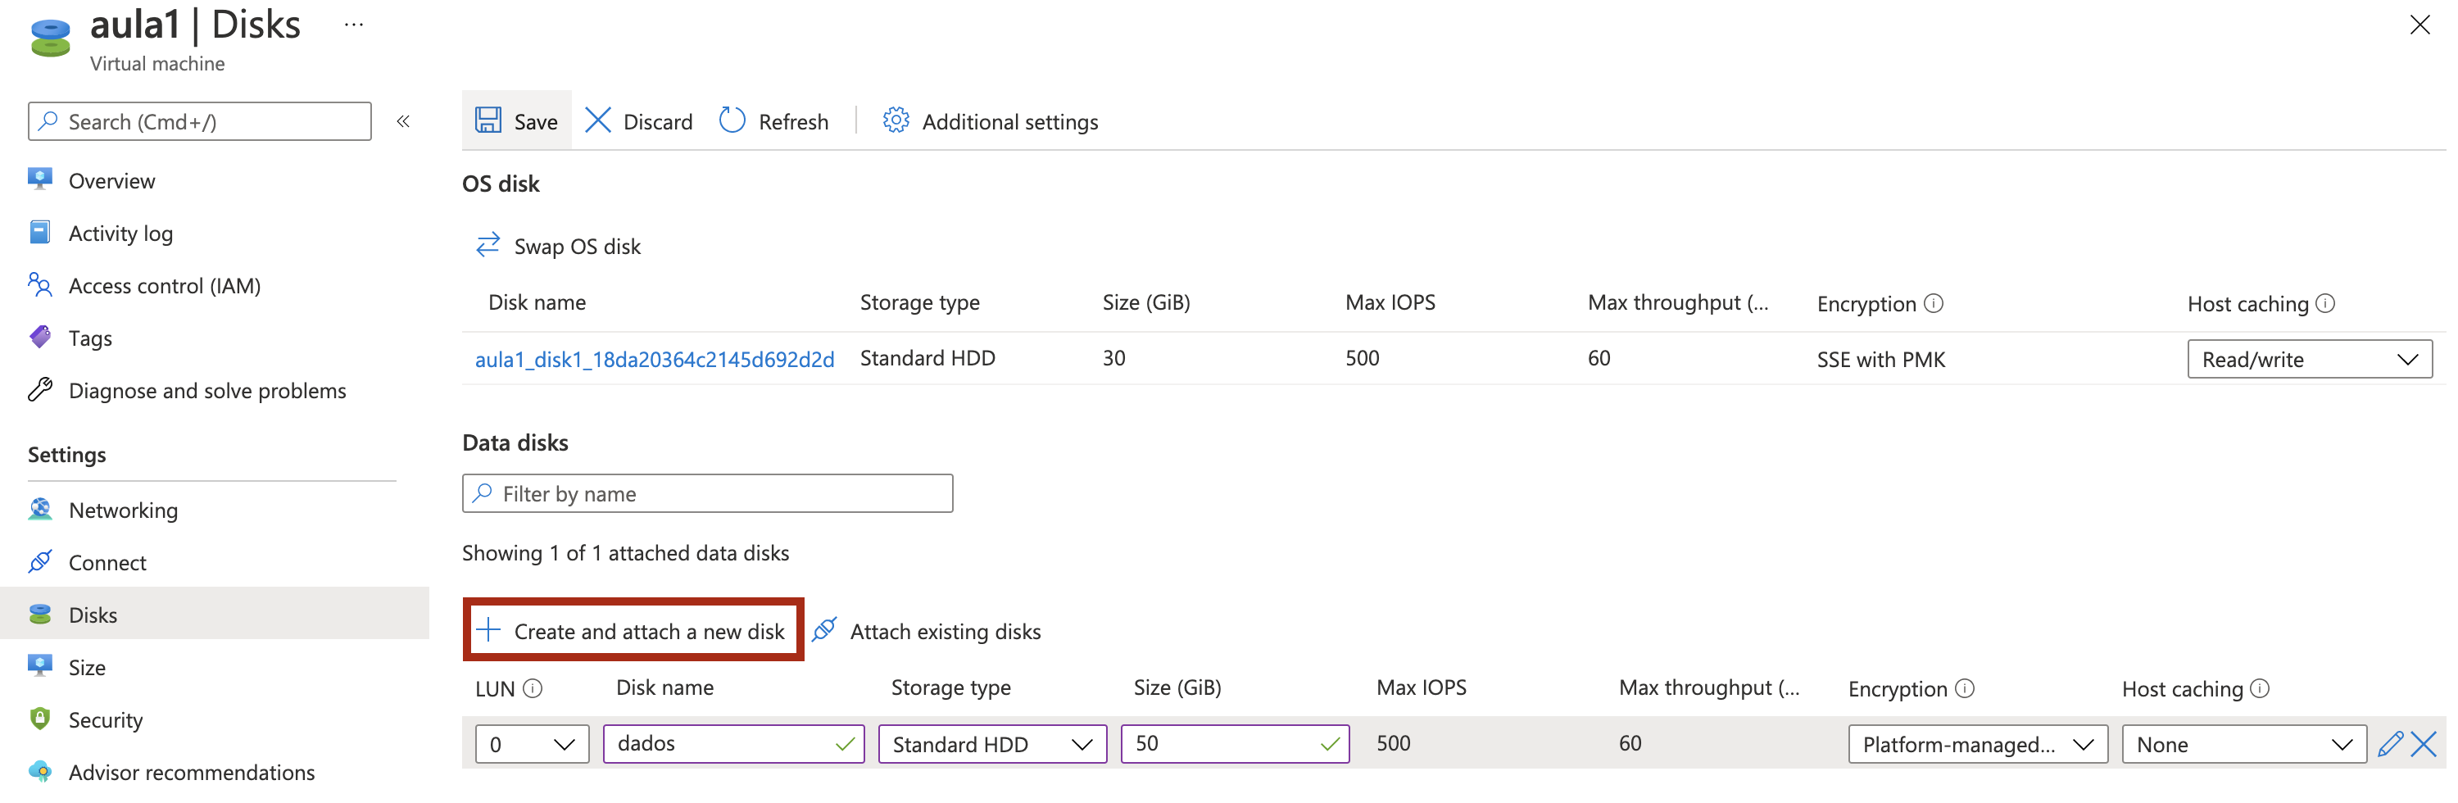Go to Activity log in sidebar
The image size is (2458, 803).
click(120, 233)
